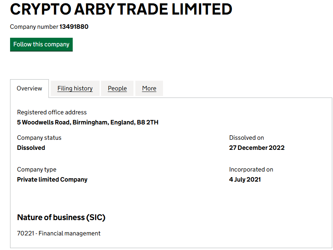Click the Private limited Company text
333x250 pixels.
tap(52, 180)
